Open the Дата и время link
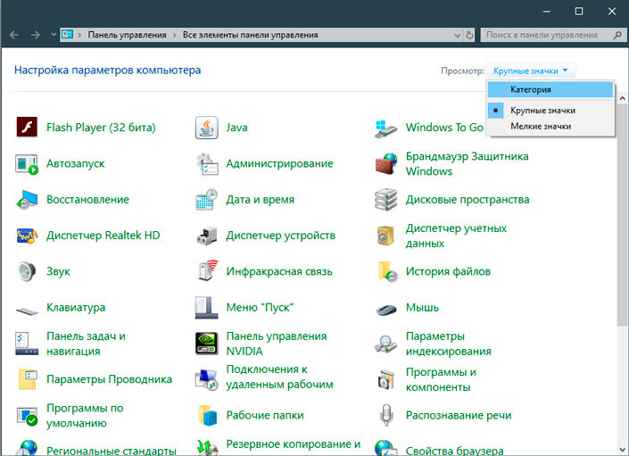The width and height of the screenshot is (629, 456). 260,199
